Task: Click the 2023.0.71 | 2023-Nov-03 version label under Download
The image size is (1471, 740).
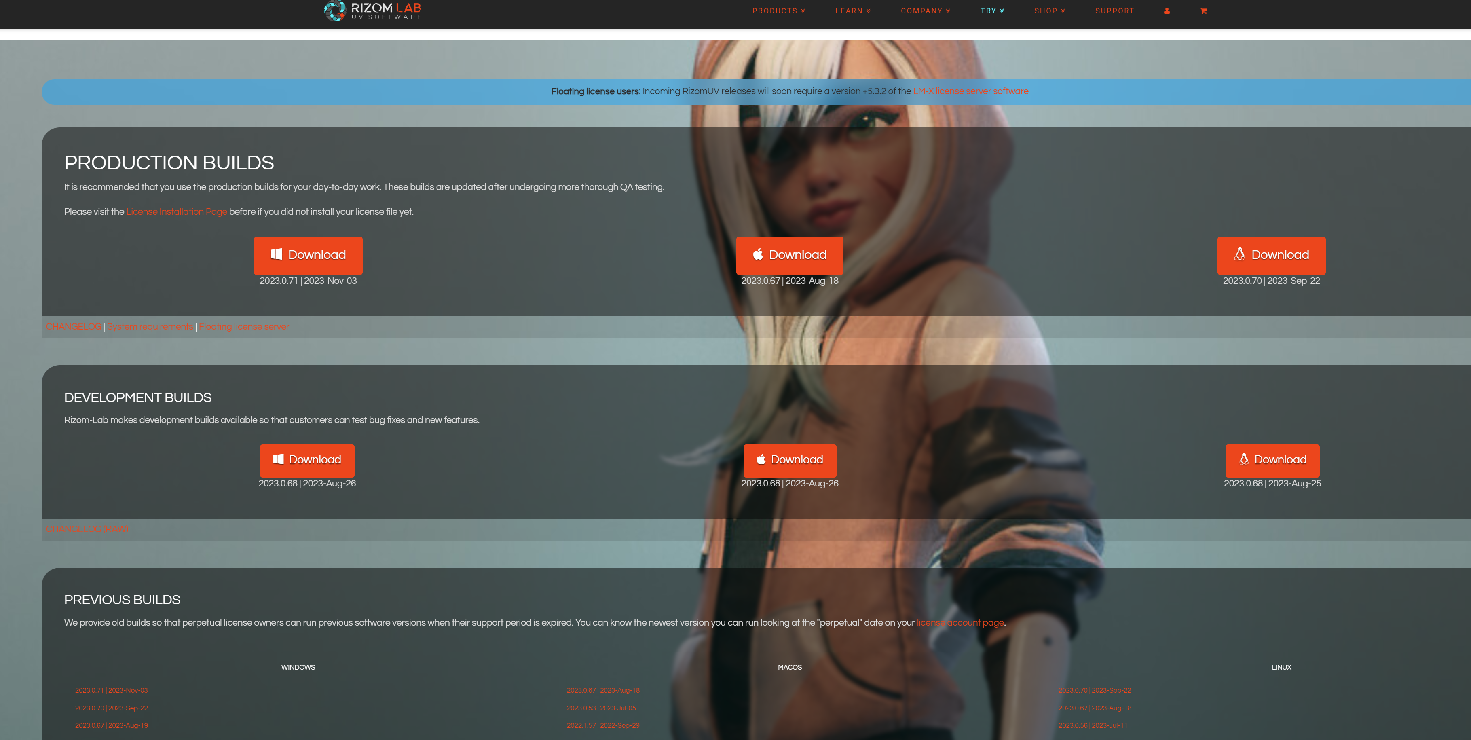Action: click(309, 281)
